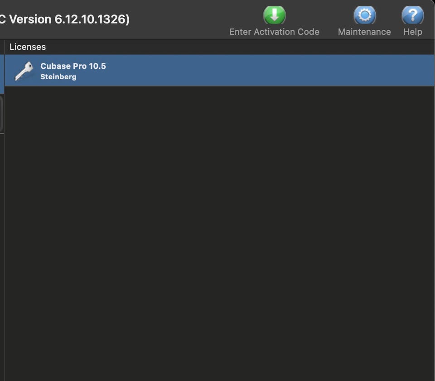
Task: Click the key icon beside Cubase Pro 10.5
Action: click(24, 71)
